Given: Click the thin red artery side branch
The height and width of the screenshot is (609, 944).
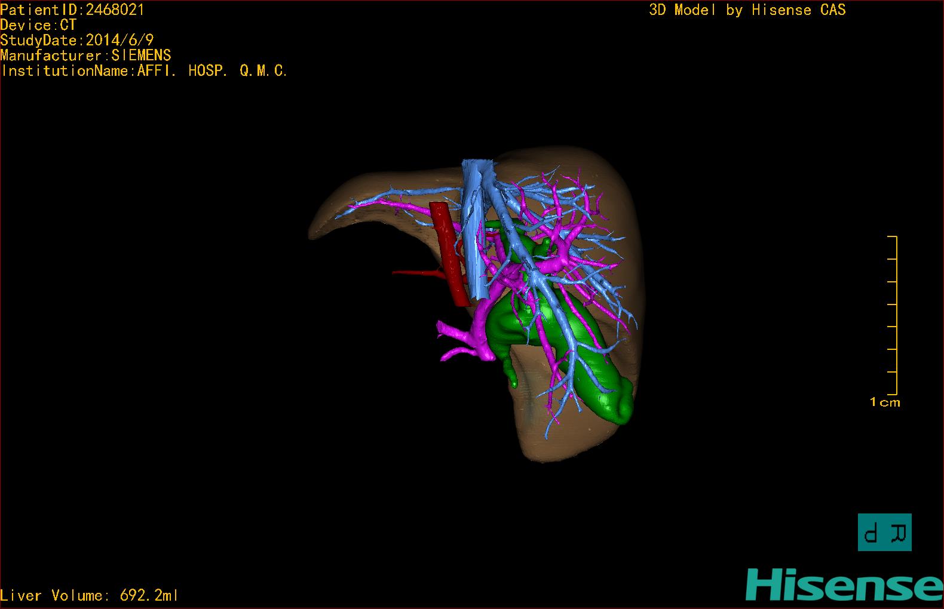Looking at the screenshot, I should [412, 273].
